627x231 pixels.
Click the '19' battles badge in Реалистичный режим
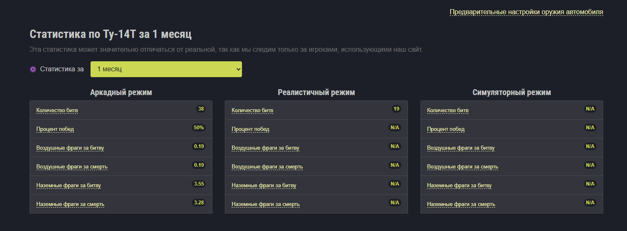pos(396,109)
